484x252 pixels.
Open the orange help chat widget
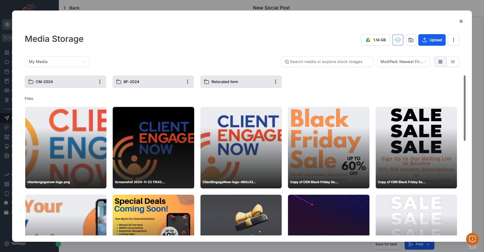[472, 239]
